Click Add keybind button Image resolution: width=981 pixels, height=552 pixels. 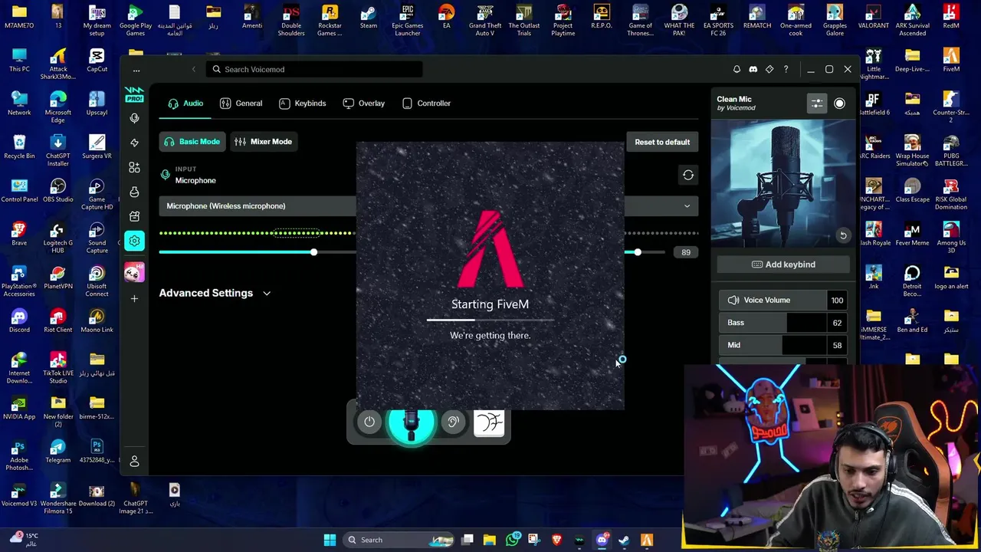coord(783,264)
